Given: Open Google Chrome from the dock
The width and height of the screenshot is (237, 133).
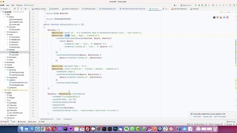Looking at the screenshot, I should click(x=43, y=129).
